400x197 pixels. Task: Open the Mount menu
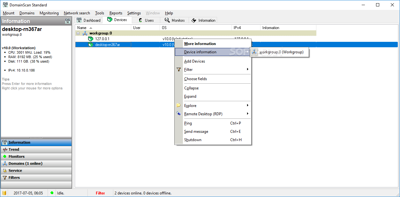9,13
